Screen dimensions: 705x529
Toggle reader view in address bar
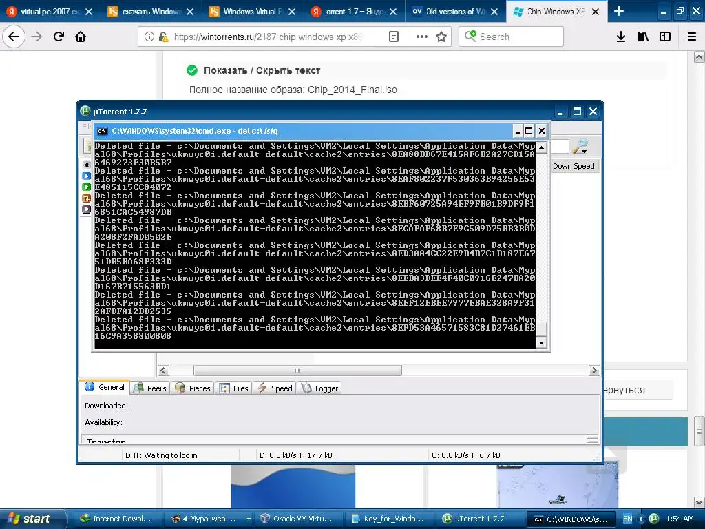[x=393, y=37]
